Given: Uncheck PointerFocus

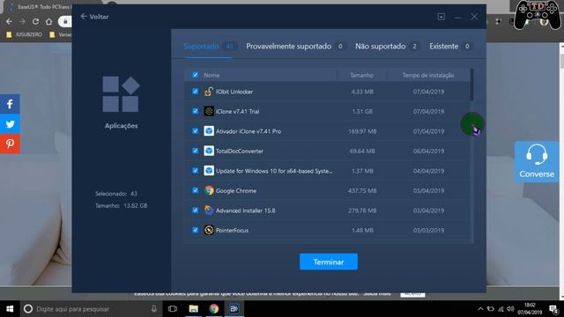Looking at the screenshot, I should coord(195,230).
